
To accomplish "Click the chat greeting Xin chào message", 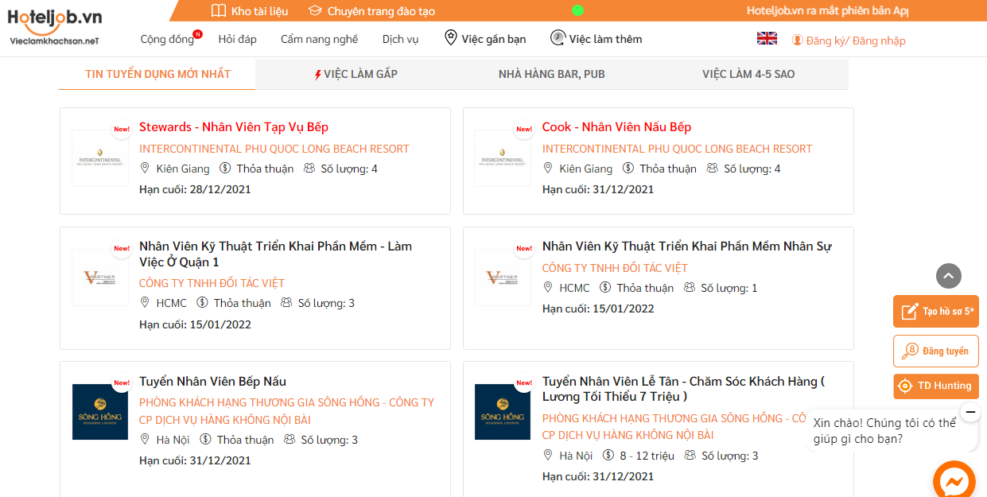I will pos(884,431).
